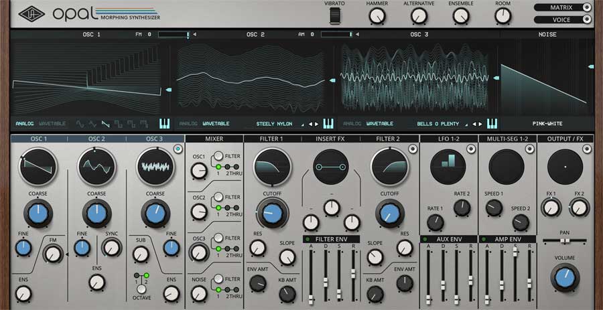Click the OSC 3 keyboard tracking piano icon
Image resolution: width=603 pixels, height=310 pixels.
(492, 123)
